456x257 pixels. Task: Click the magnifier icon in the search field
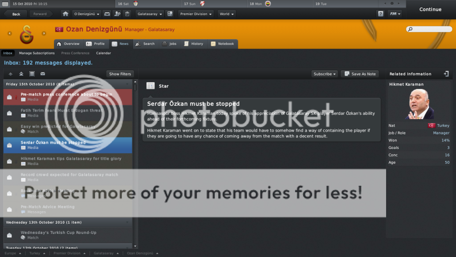tap(410, 29)
